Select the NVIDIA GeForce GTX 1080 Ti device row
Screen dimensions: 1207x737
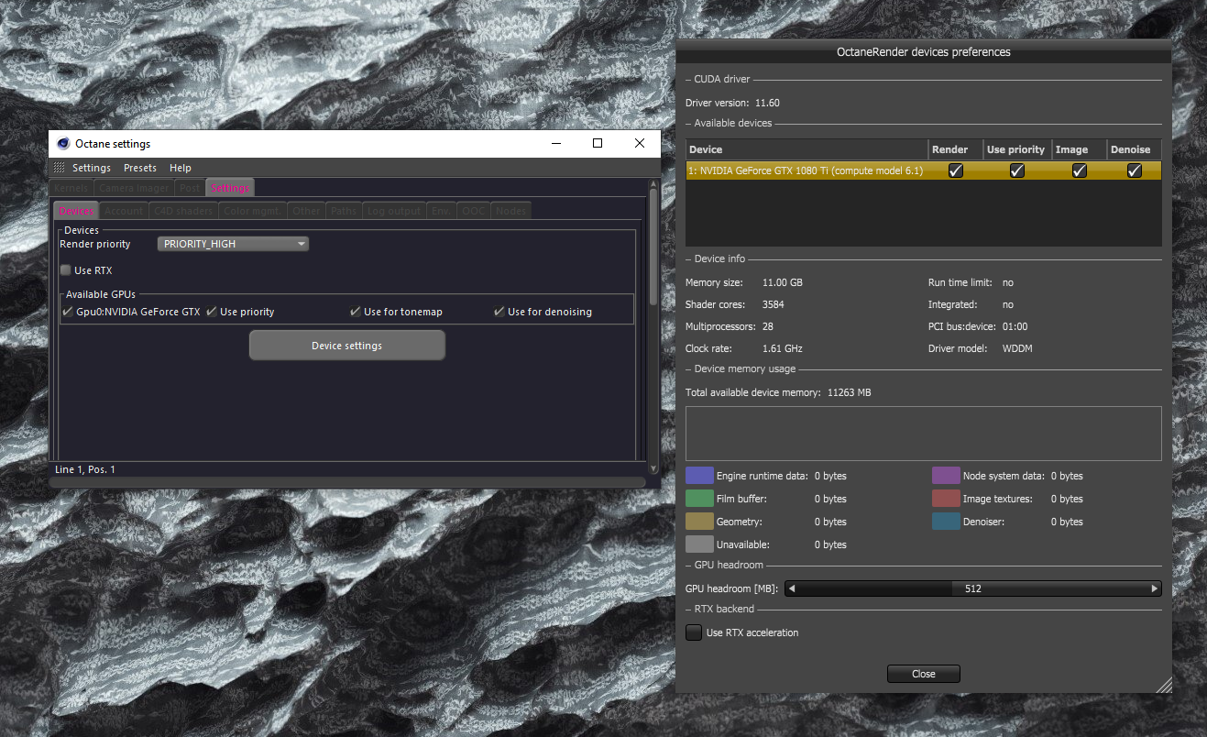point(924,170)
